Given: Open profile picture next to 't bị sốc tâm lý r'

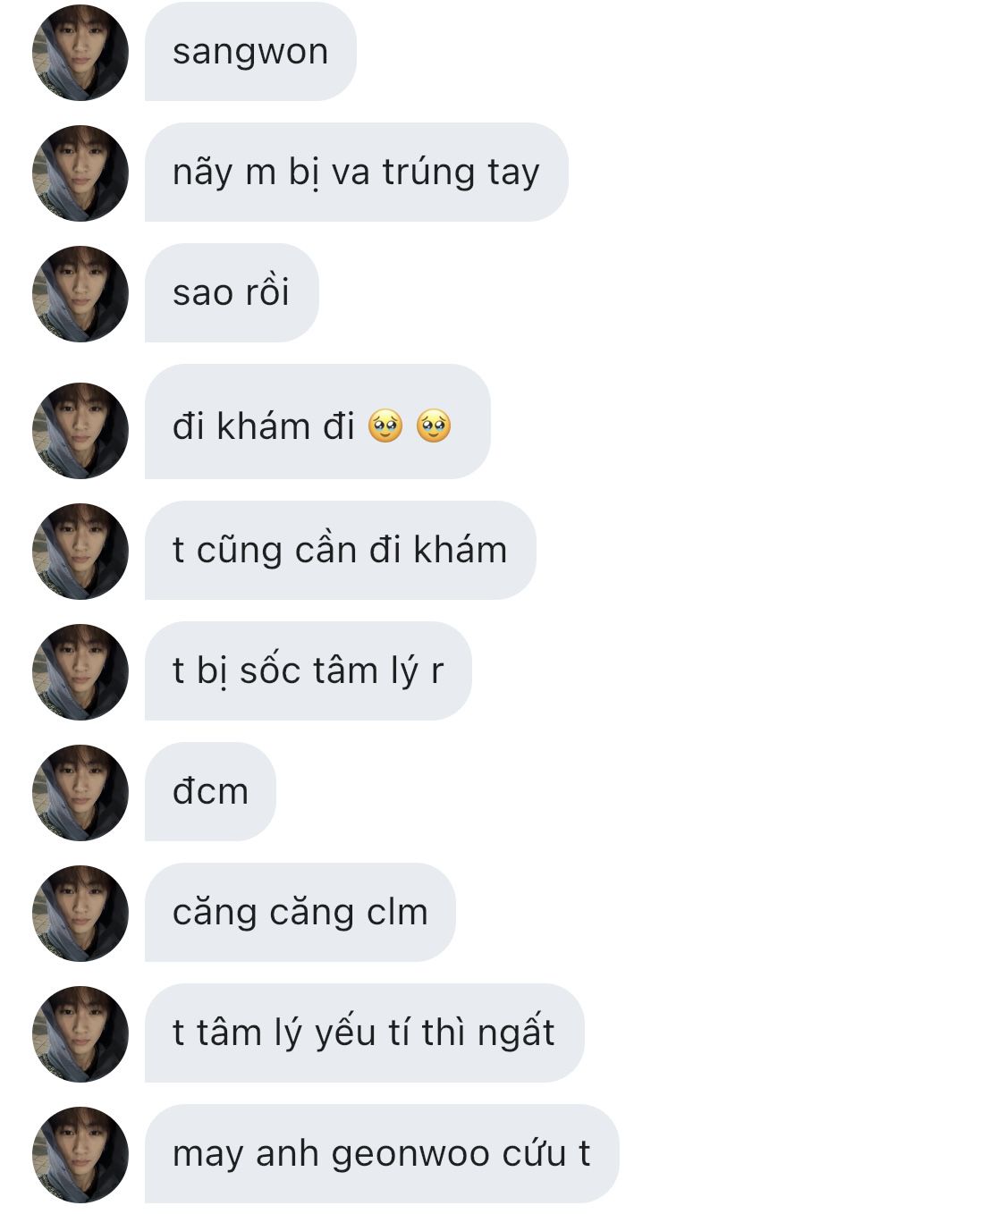Looking at the screenshot, I should coord(80,671).
